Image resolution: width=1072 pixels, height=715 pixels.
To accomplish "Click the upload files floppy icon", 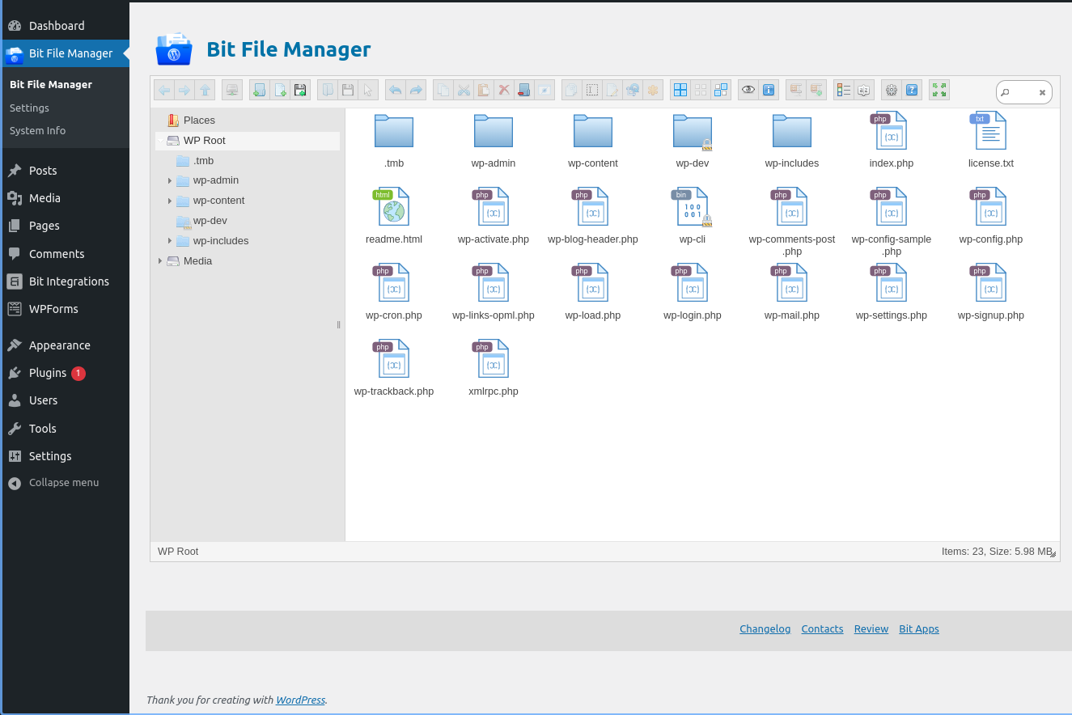I will pos(300,90).
